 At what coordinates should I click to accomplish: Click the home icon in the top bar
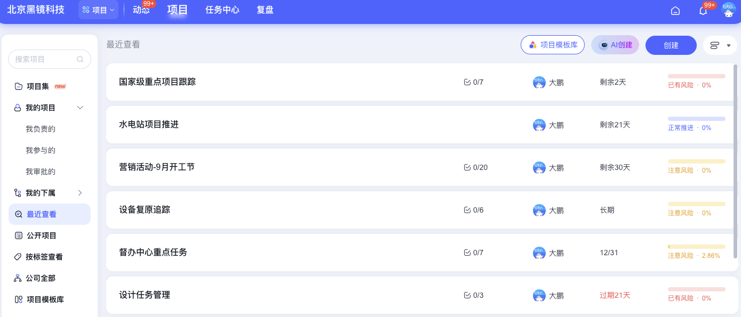point(675,10)
